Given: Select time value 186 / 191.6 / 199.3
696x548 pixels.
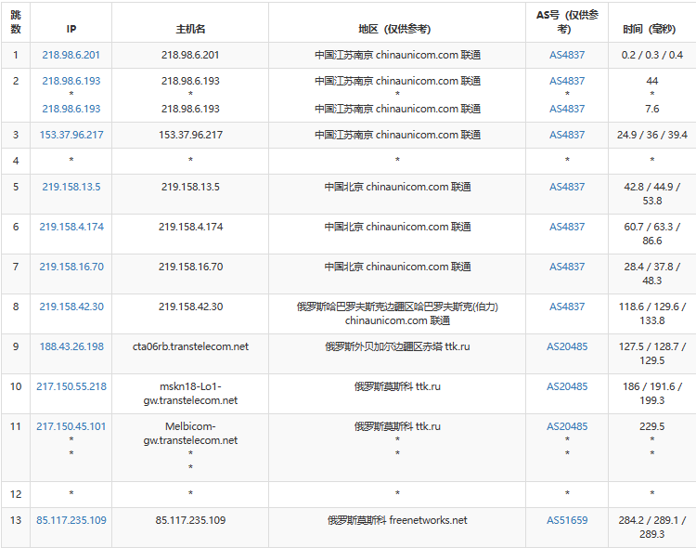Looking at the screenshot, I should click(652, 394).
